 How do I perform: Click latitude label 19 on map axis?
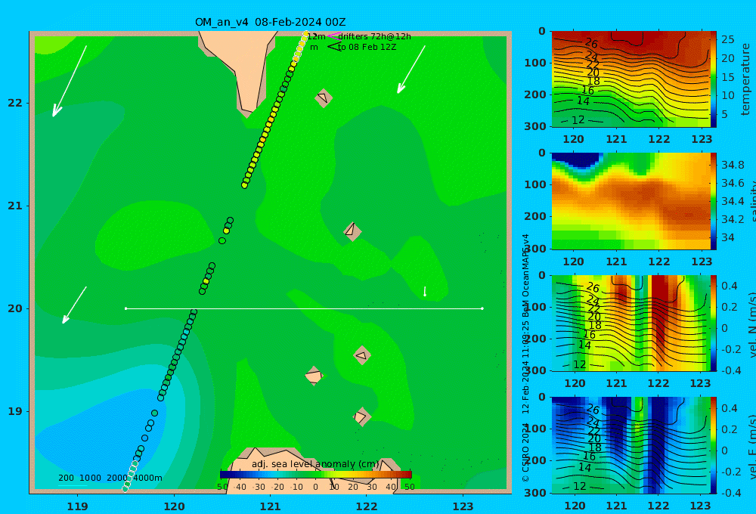(15, 411)
